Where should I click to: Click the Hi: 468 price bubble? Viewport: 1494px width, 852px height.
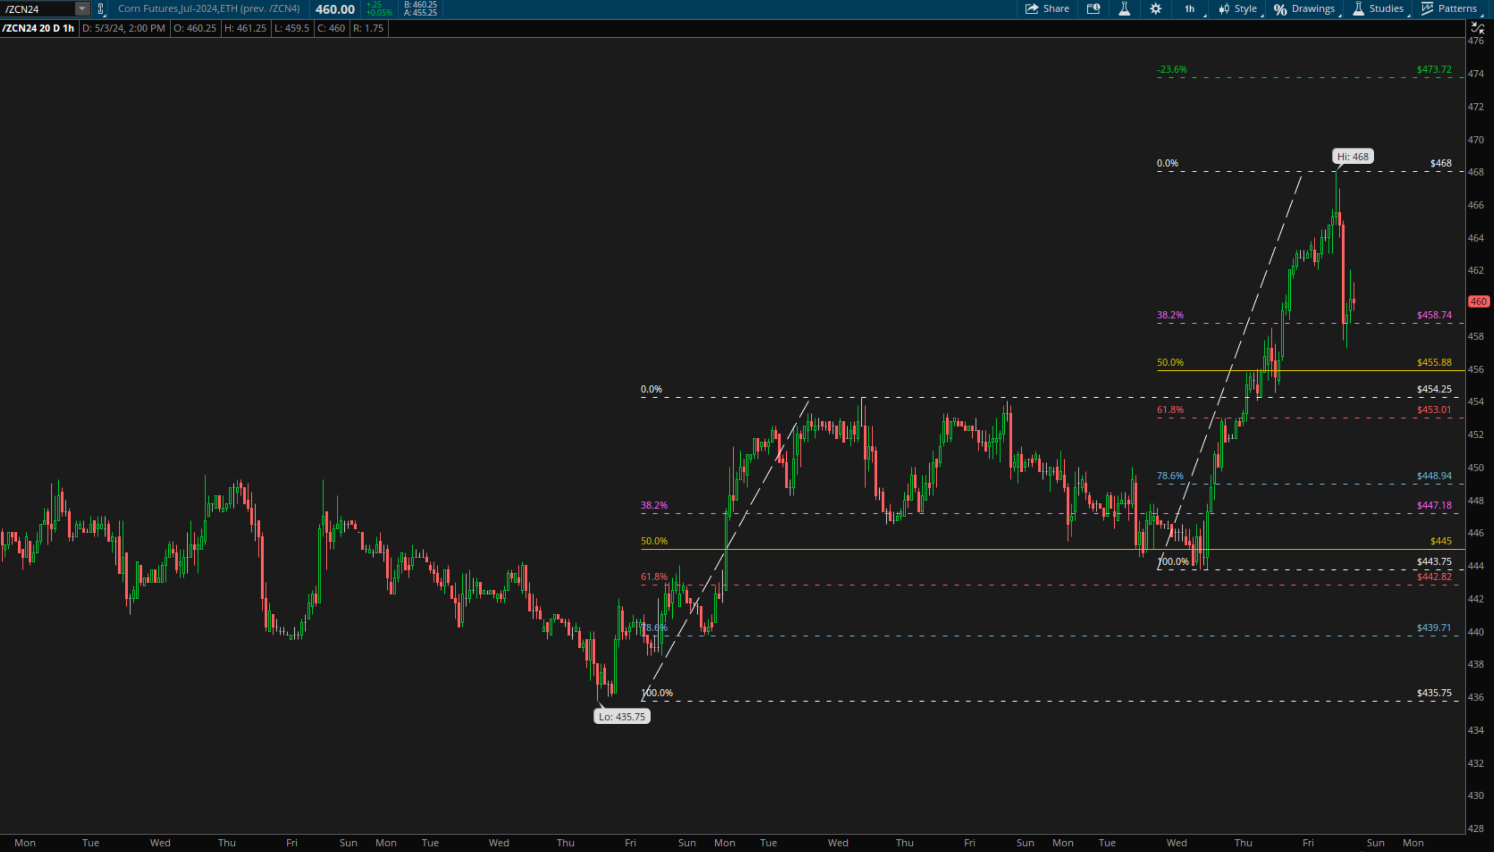tap(1352, 157)
